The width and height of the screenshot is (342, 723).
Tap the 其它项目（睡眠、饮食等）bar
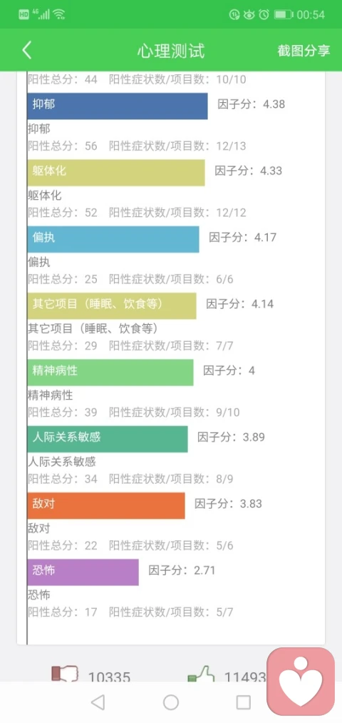[x=112, y=305]
